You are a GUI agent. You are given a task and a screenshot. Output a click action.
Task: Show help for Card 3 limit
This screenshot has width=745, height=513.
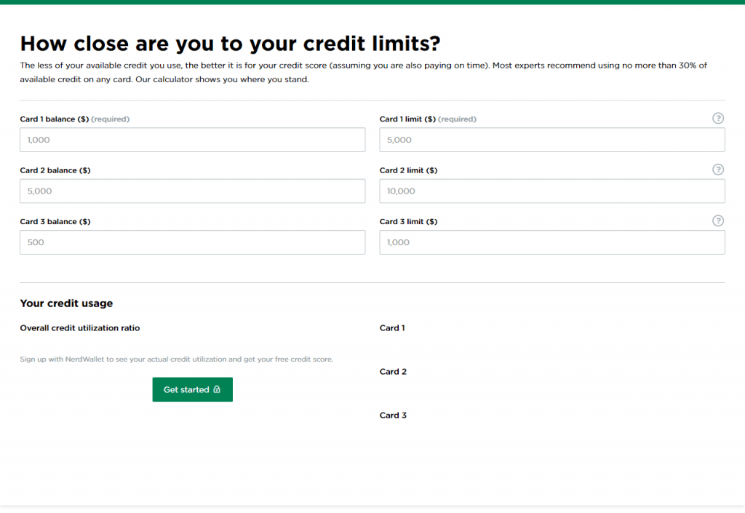coord(718,220)
